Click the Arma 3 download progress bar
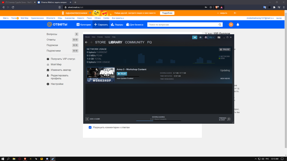The width and height of the screenshot is (287, 161). coord(128,77)
